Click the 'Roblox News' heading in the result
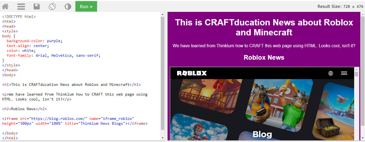Viewport: 365px width, 142px height. [x=264, y=57]
